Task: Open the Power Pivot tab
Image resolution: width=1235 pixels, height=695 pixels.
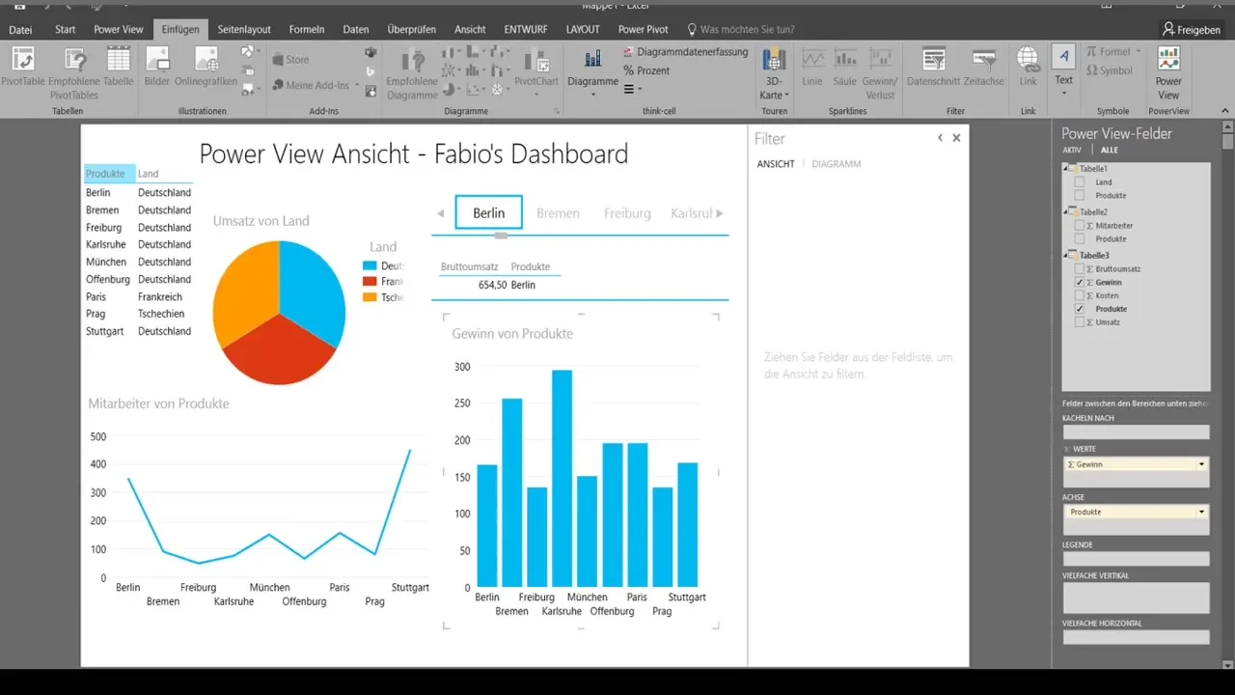Action: point(644,30)
